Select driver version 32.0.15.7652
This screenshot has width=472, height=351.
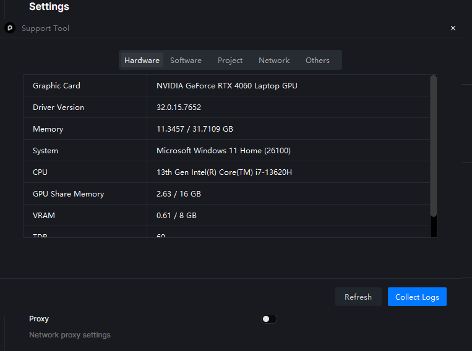tap(179, 108)
